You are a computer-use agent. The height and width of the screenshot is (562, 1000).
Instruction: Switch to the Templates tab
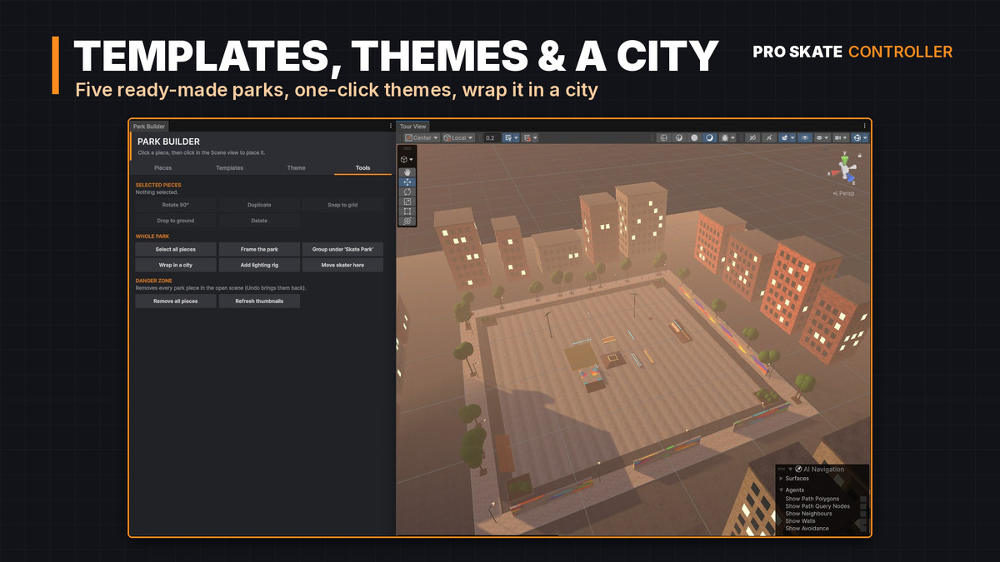pos(230,168)
